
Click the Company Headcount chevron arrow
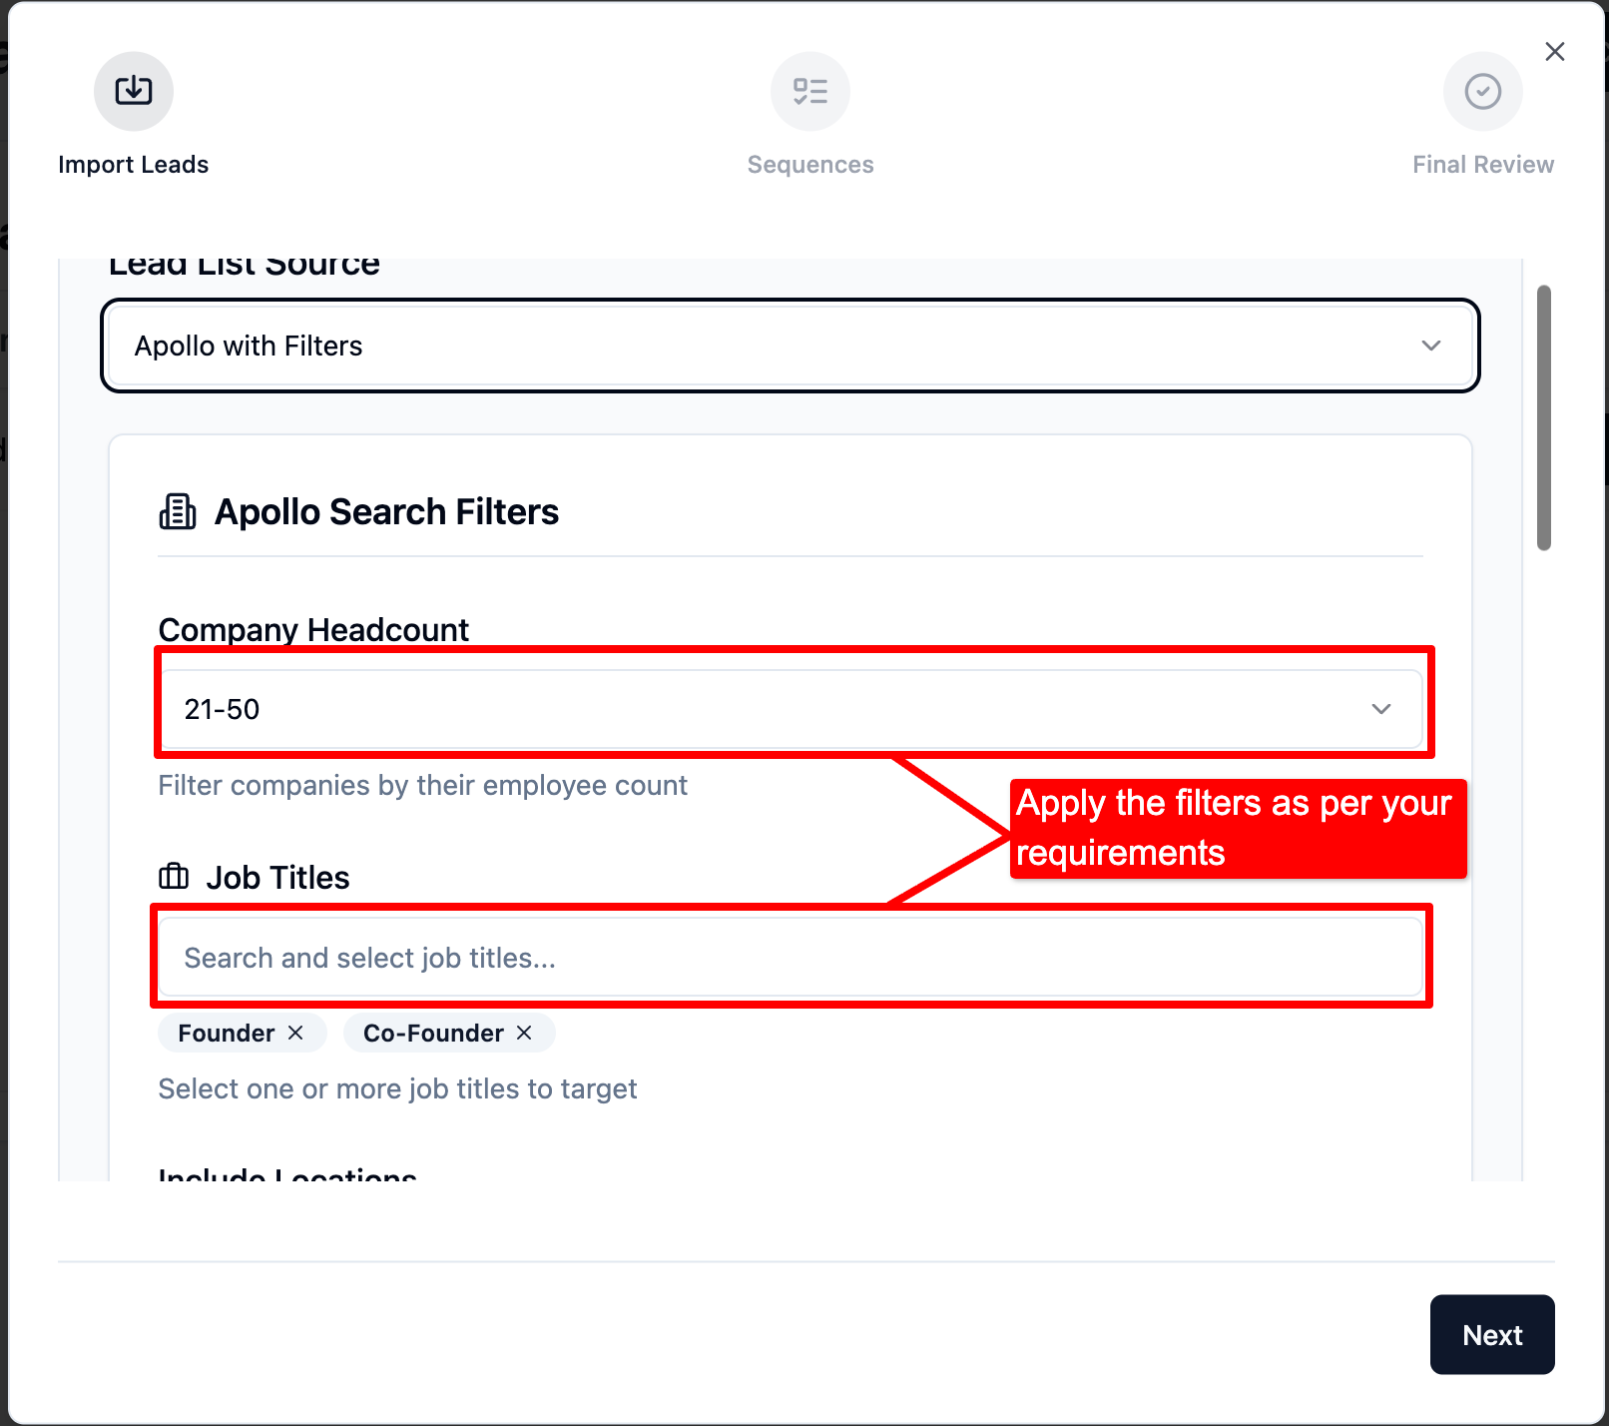pyautogui.click(x=1381, y=709)
